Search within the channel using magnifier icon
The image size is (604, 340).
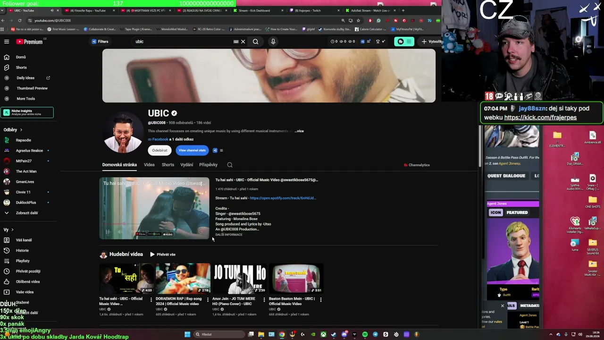230,165
